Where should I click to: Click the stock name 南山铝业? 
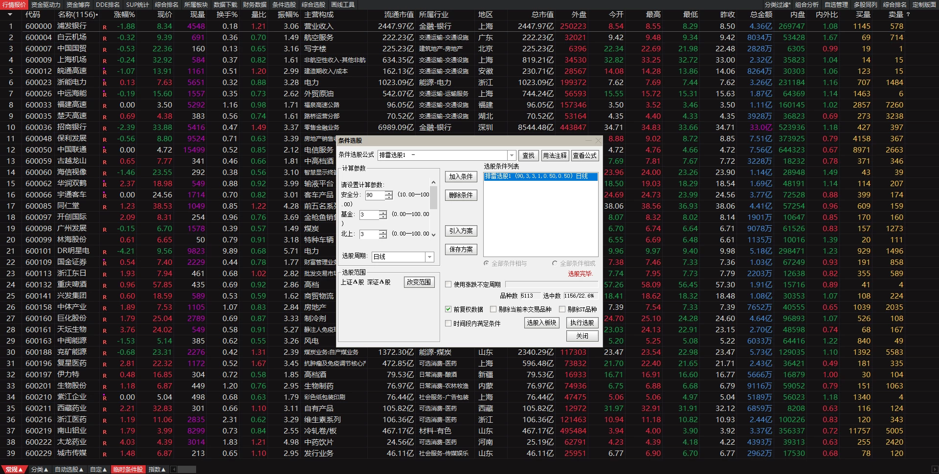click(x=72, y=431)
